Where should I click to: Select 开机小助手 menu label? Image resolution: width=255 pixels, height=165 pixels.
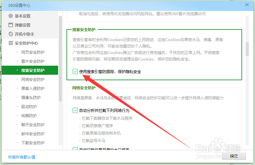pyautogui.click(x=25, y=34)
